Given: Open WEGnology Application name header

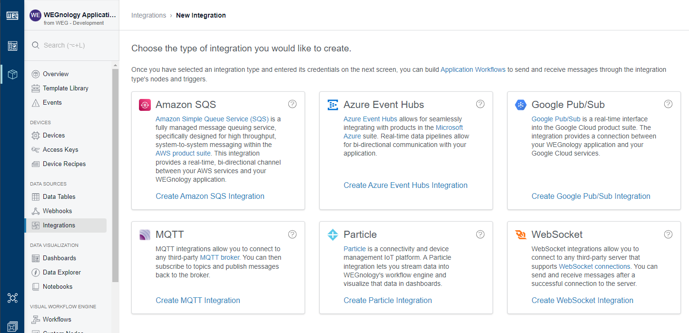Looking at the screenshot, I should (x=79, y=15).
